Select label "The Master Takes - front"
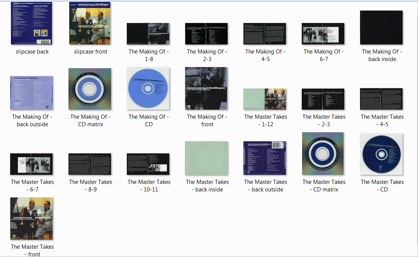Screen dimensions: 418x257 [32, 250]
